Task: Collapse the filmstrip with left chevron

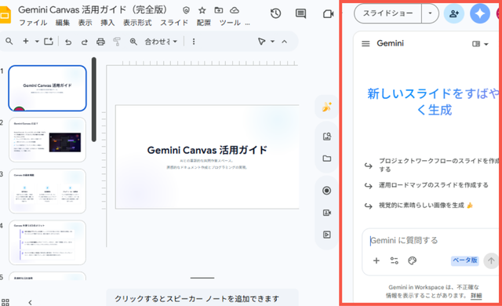Action: (x=30, y=303)
